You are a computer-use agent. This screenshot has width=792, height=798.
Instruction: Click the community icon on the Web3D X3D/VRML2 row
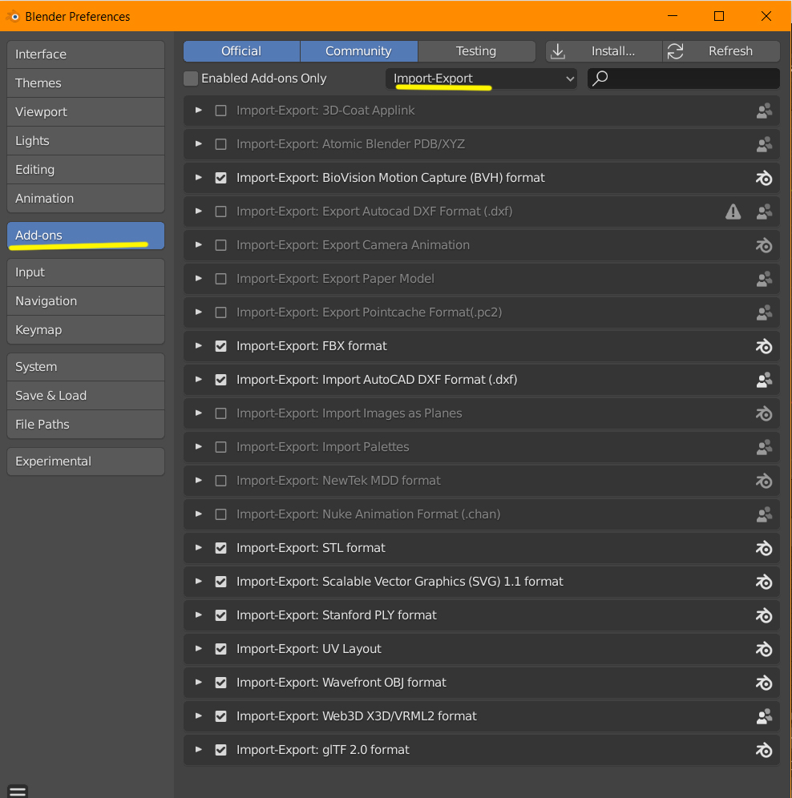pos(764,716)
